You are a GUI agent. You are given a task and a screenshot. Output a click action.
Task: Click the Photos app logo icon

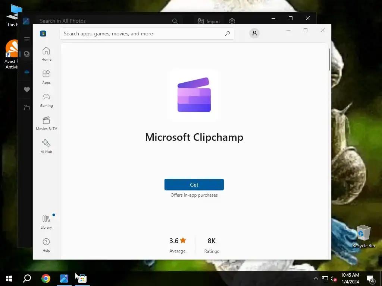coord(26,21)
